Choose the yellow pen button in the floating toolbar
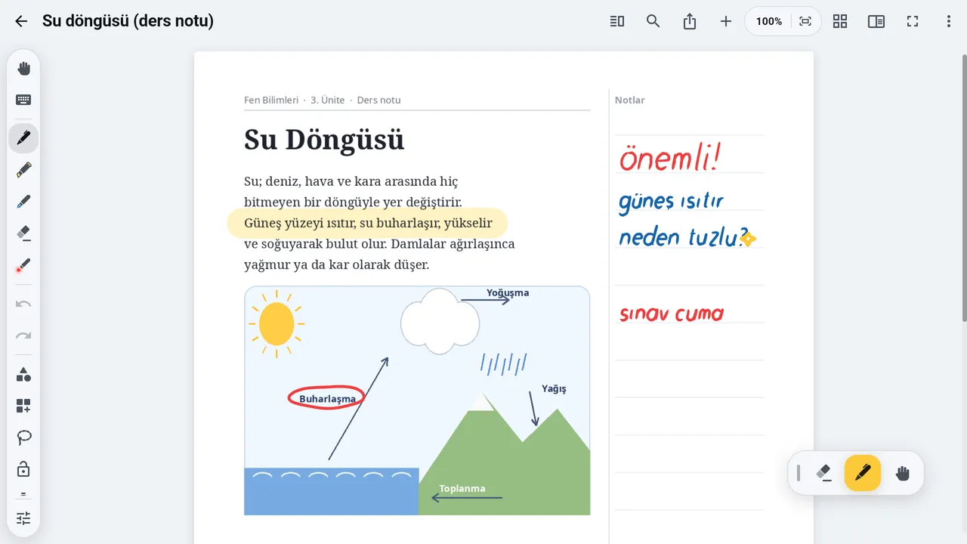This screenshot has width=967, height=544. click(x=863, y=473)
